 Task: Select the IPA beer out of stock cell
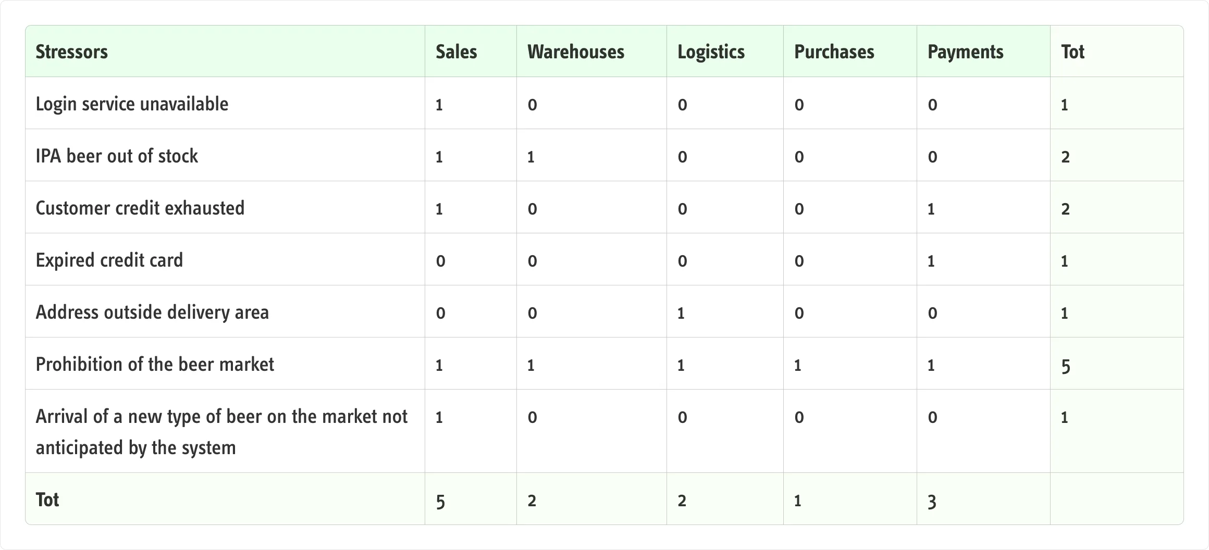(x=117, y=156)
